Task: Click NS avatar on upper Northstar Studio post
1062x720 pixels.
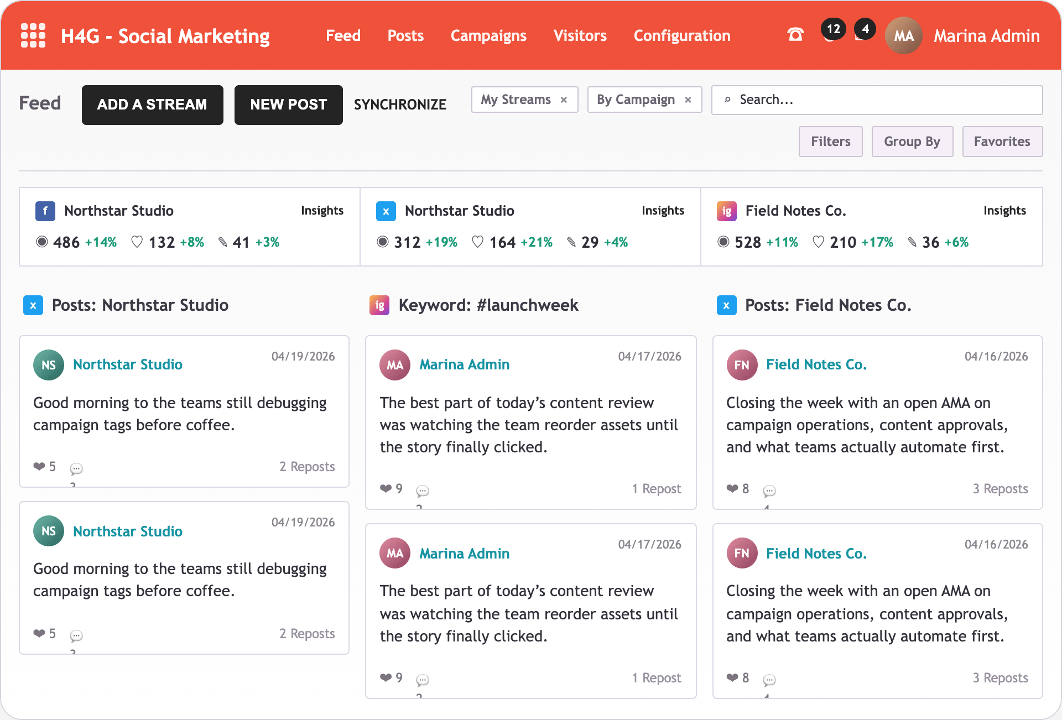Action: pyautogui.click(x=49, y=365)
